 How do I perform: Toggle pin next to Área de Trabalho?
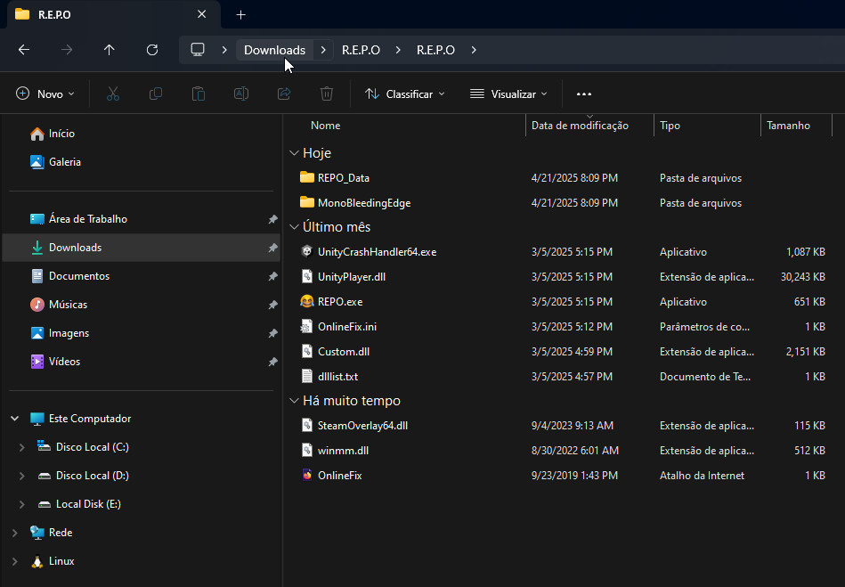pyautogui.click(x=272, y=219)
